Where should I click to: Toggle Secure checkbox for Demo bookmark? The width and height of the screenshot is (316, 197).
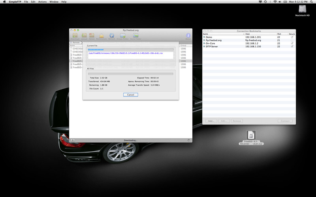click(x=292, y=37)
